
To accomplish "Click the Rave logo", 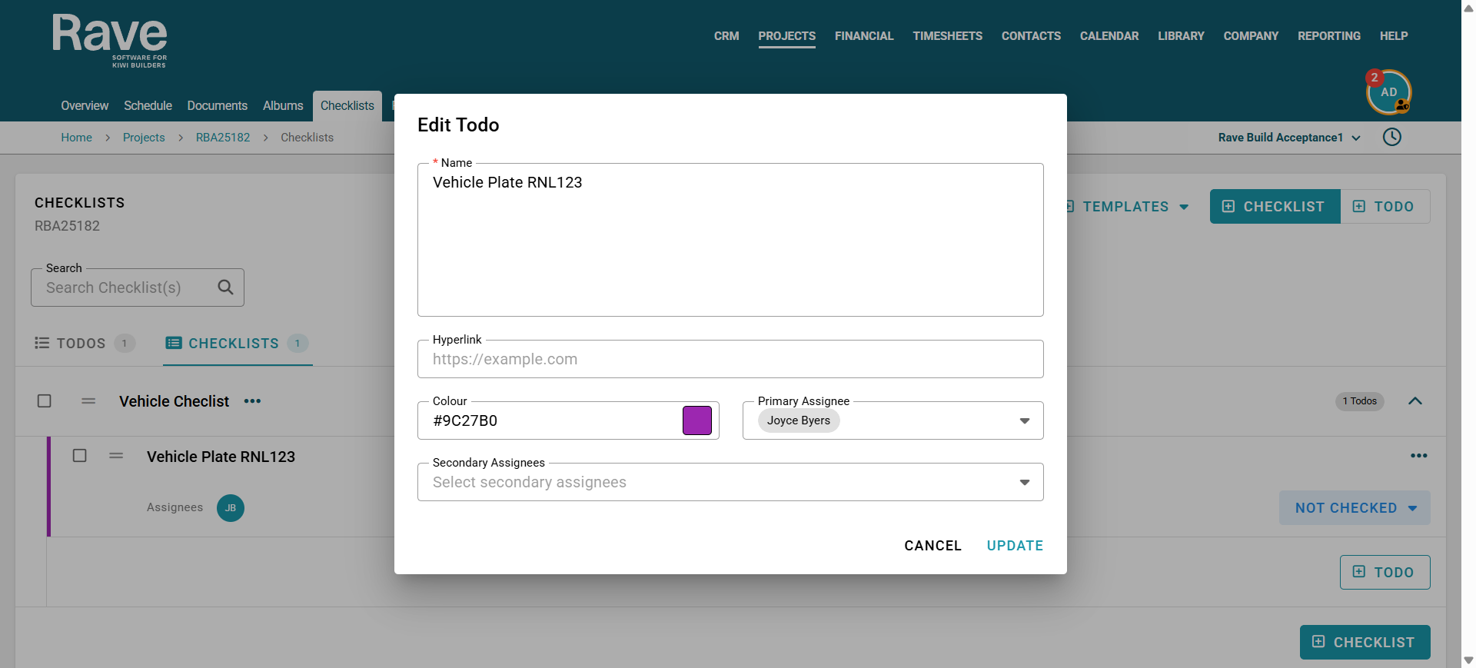I will 110,41.
